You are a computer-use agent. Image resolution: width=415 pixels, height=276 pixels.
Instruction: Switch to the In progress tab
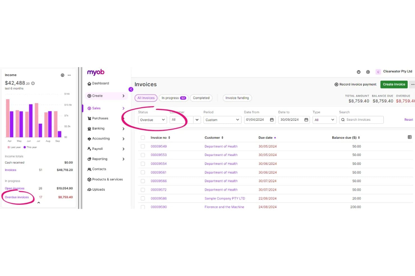[x=174, y=98]
